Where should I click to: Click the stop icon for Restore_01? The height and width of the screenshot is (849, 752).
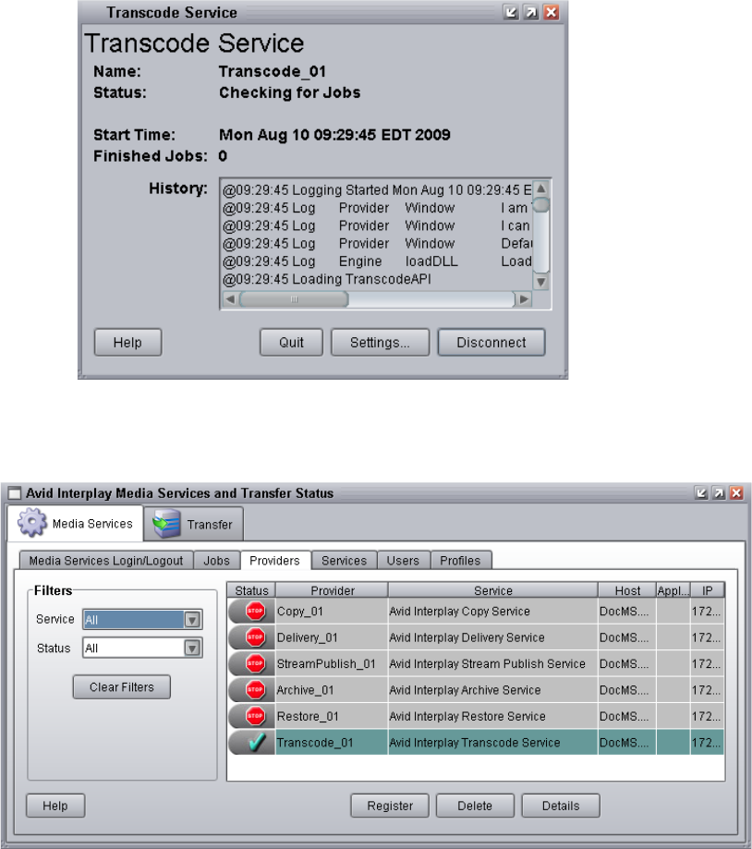tap(255, 716)
